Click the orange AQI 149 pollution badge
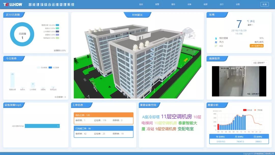The image size is (275, 155). click(x=256, y=46)
